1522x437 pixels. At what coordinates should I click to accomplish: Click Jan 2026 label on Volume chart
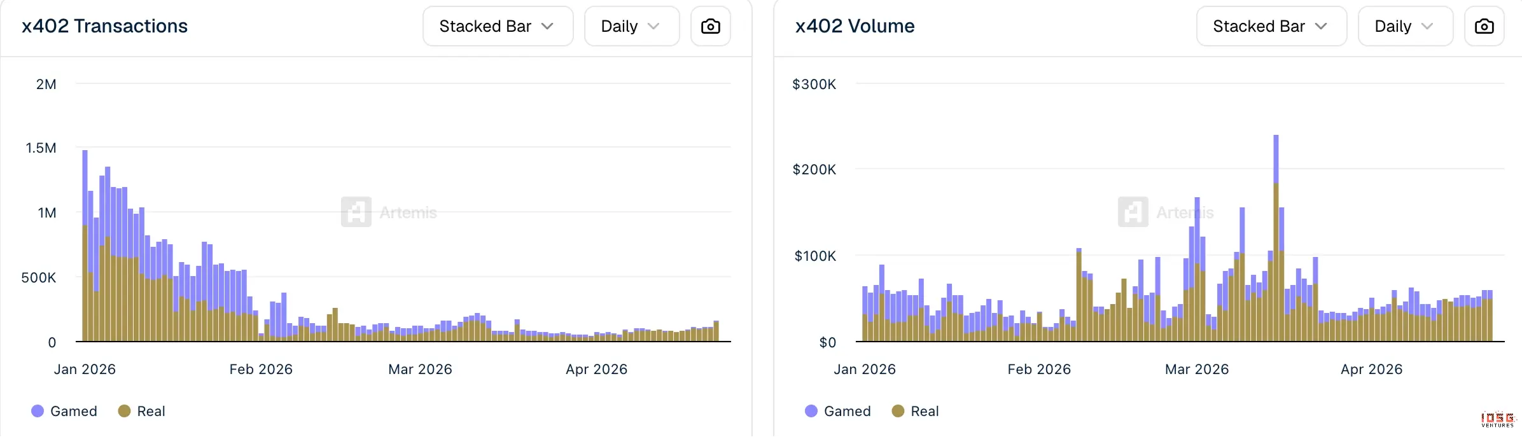(x=865, y=369)
